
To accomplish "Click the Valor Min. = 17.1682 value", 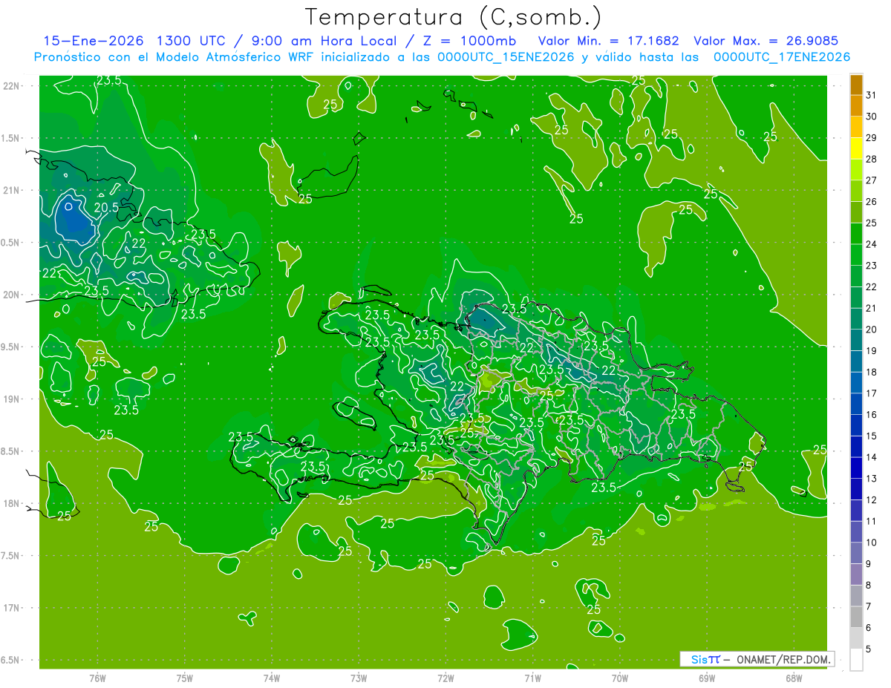I will [x=608, y=41].
